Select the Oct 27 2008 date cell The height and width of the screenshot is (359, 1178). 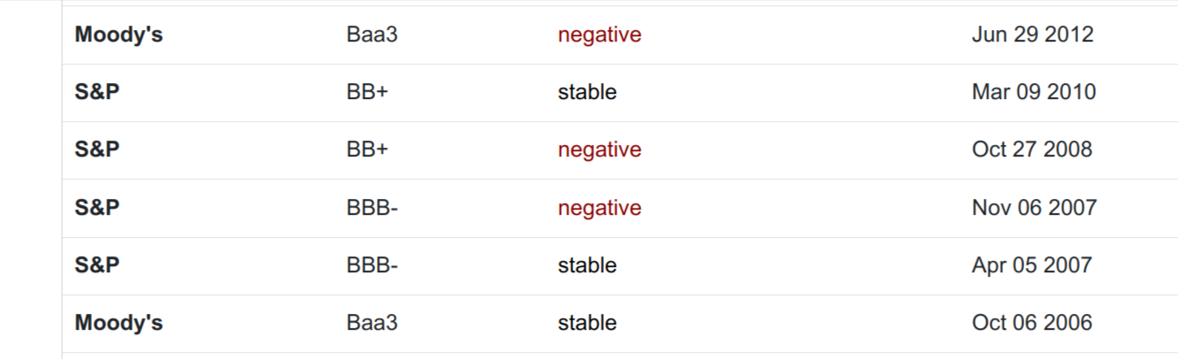point(1031,149)
